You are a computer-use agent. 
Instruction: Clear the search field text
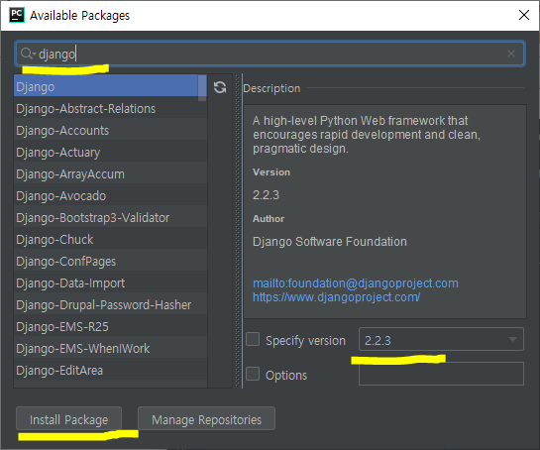click(x=511, y=54)
